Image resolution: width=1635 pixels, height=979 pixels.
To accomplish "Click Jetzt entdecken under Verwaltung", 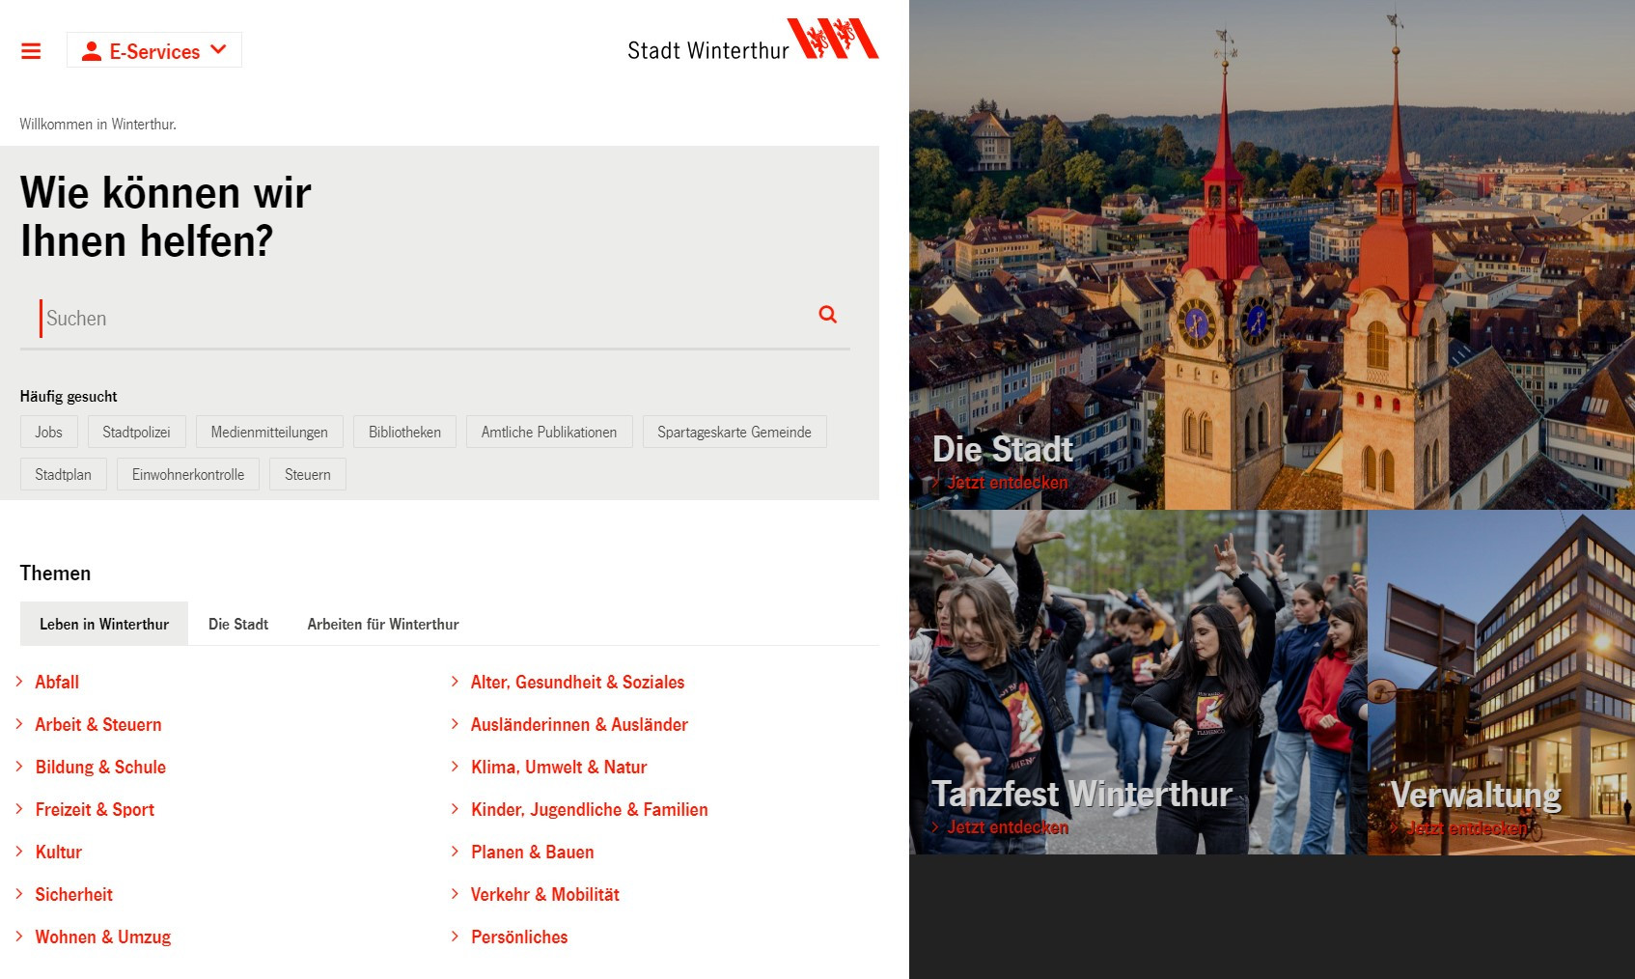I will pos(1468,828).
